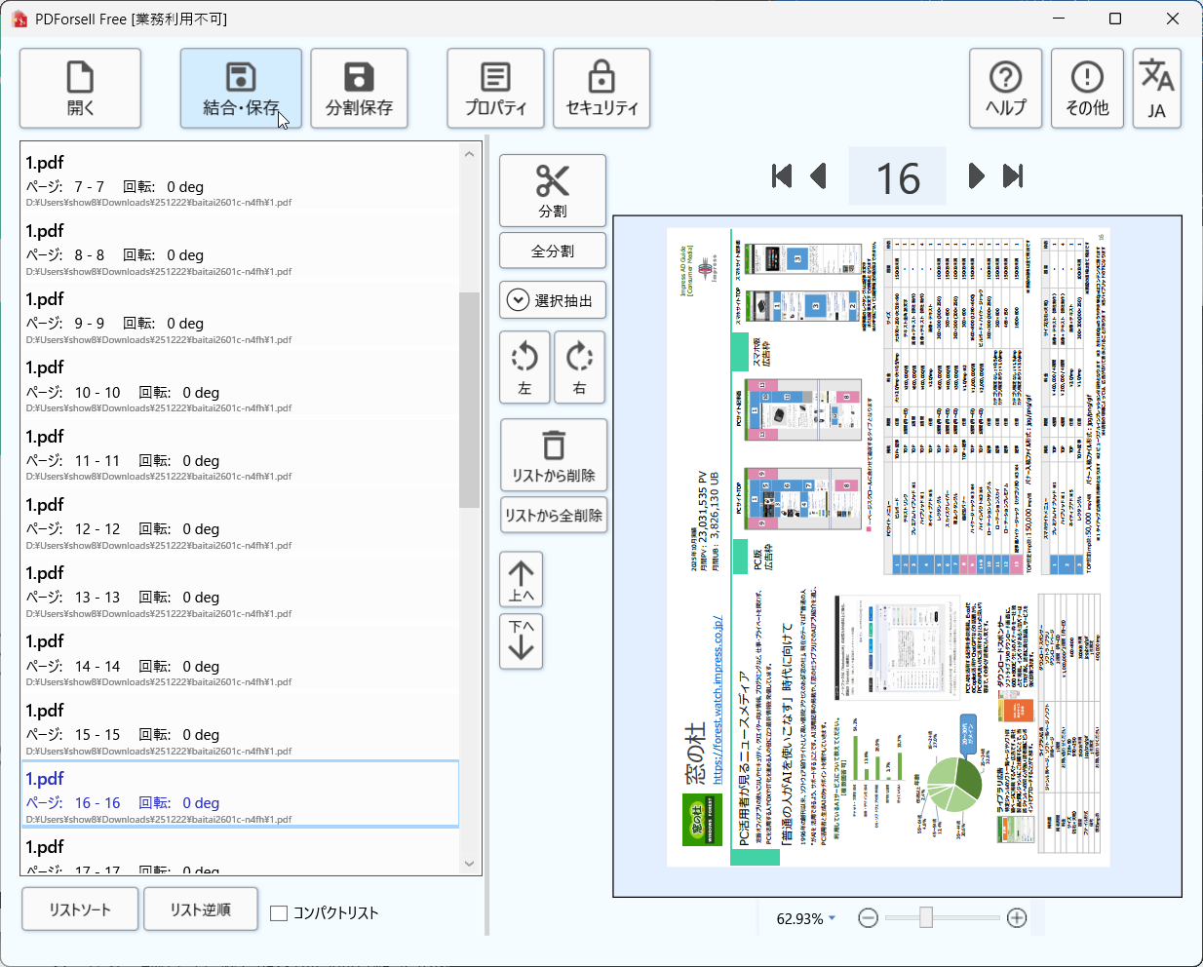Image resolution: width=1203 pixels, height=967 pixels.
Task: Move selected entry up with 上へ arrow
Action: pyautogui.click(x=521, y=579)
